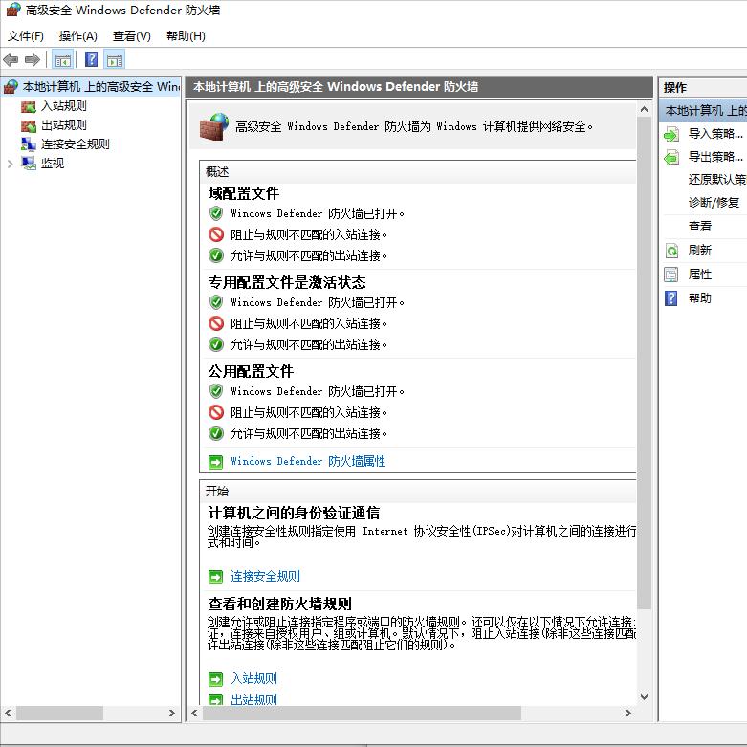The height and width of the screenshot is (747, 747).
Task: Click the firewall globe icon in the banner
Action: 214,126
